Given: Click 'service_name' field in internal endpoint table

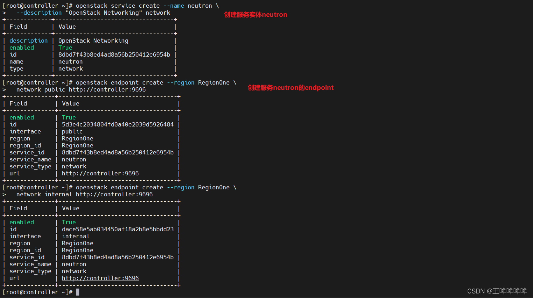Looking at the screenshot, I should pos(30,264).
